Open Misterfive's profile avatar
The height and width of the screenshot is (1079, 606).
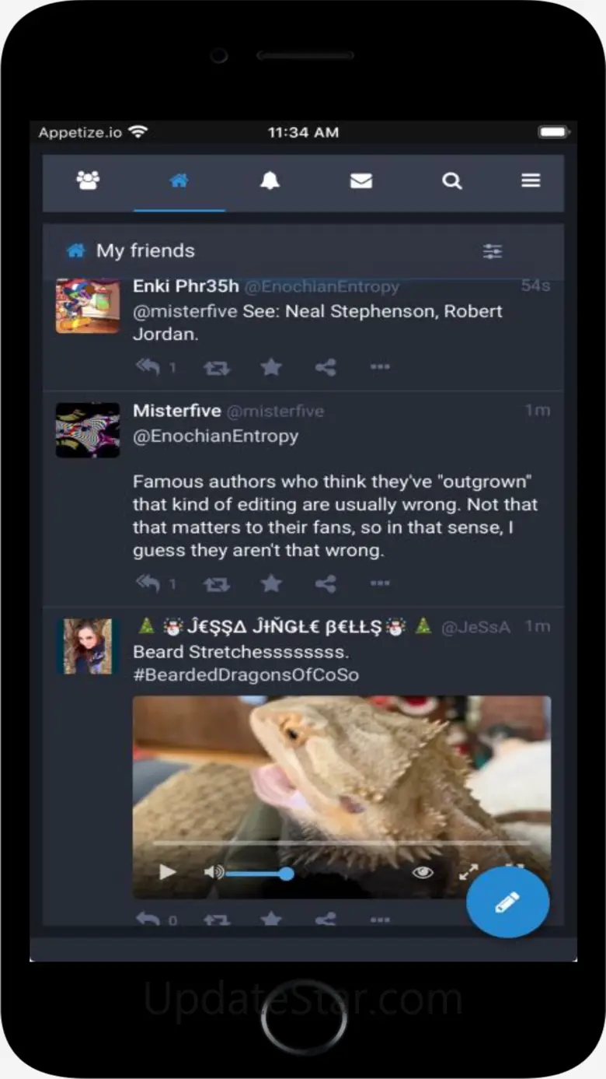(x=88, y=430)
